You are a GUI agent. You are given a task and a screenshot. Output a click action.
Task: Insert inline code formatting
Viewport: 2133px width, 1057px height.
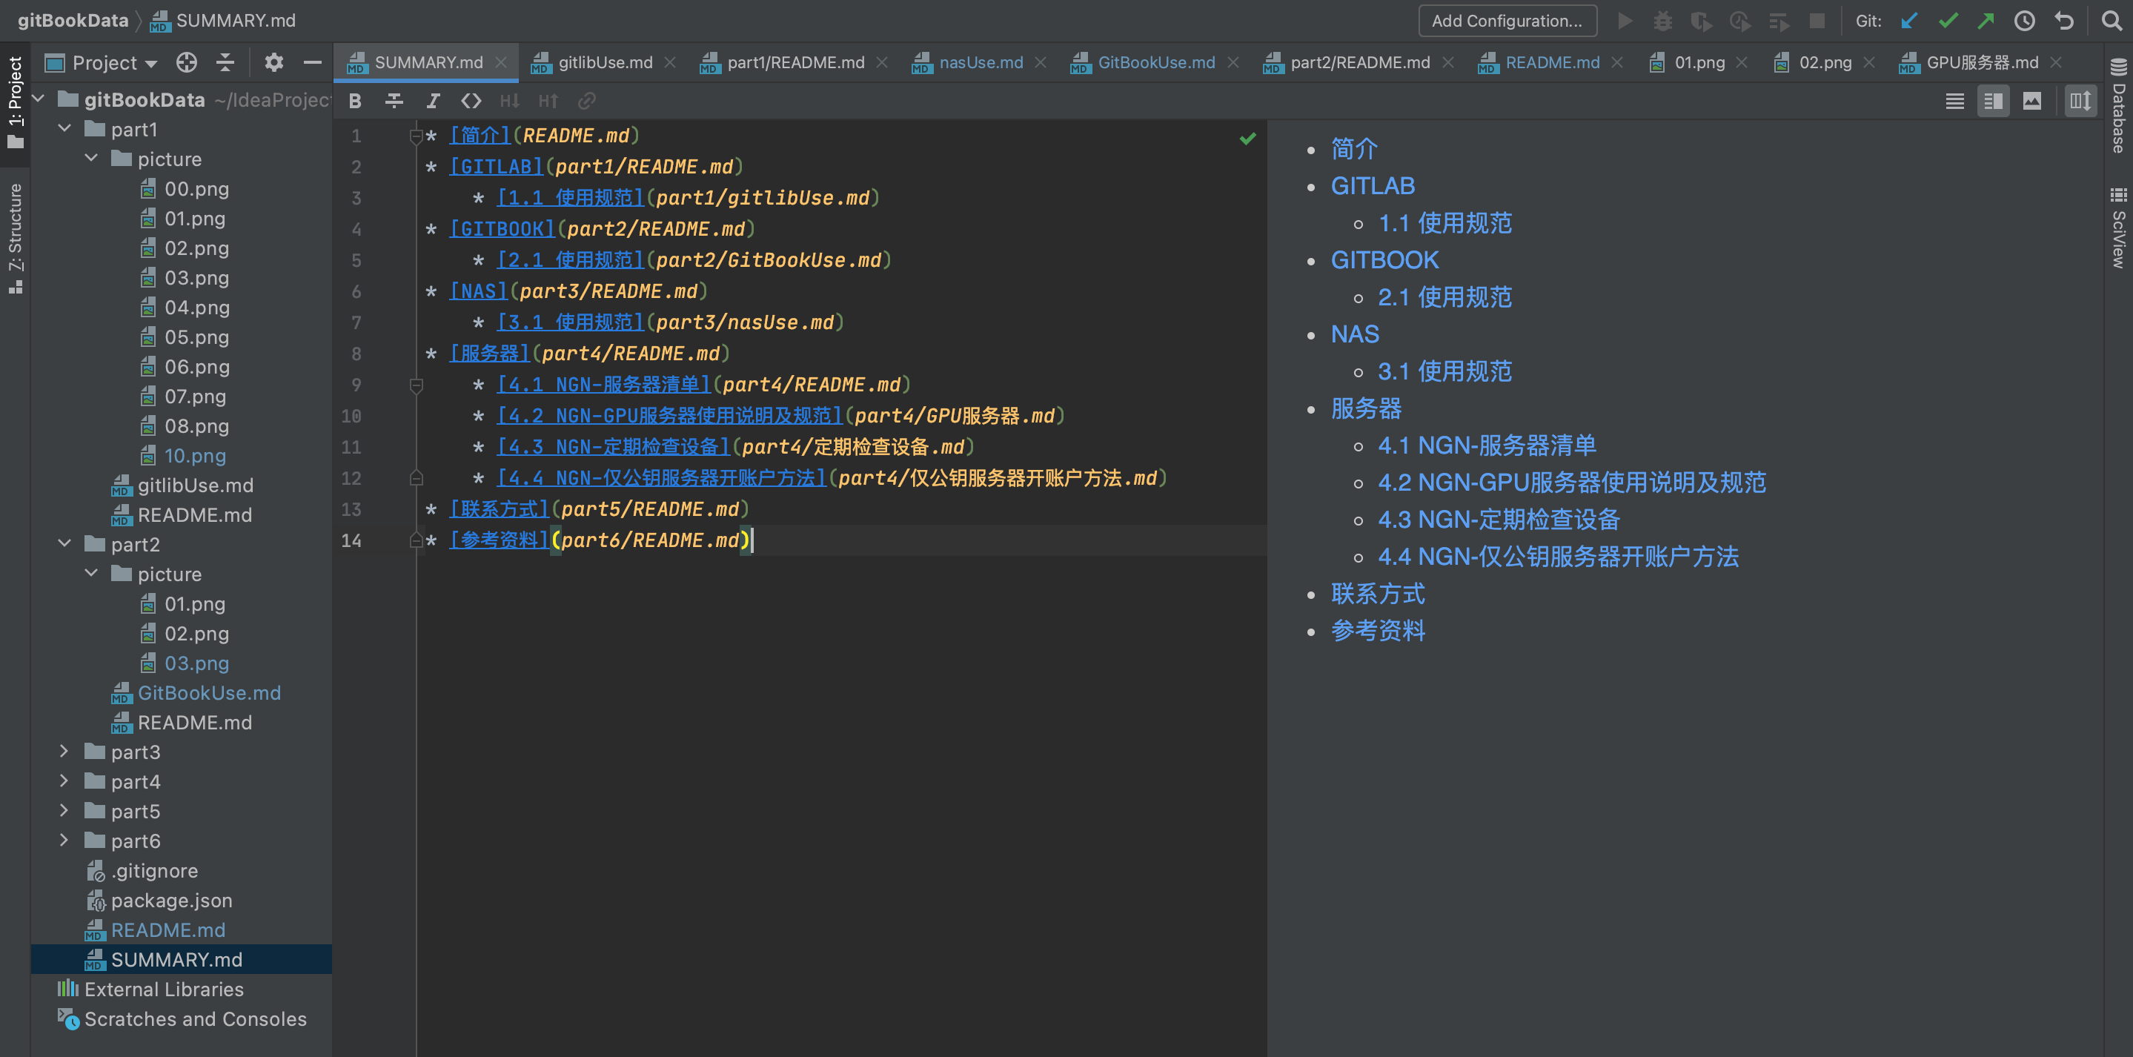(x=471, y=101)
